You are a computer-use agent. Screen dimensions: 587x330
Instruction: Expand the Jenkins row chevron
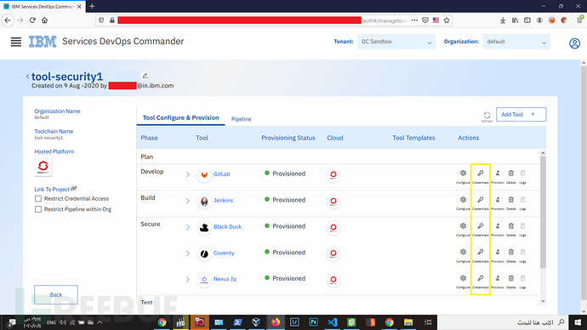(187, 201)
